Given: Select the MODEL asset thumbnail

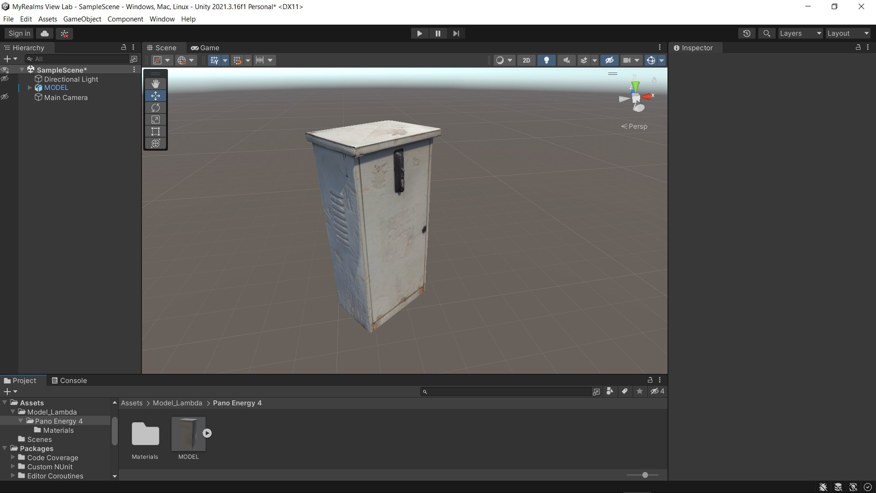Looking at the screenshot, I should (188, 434).
